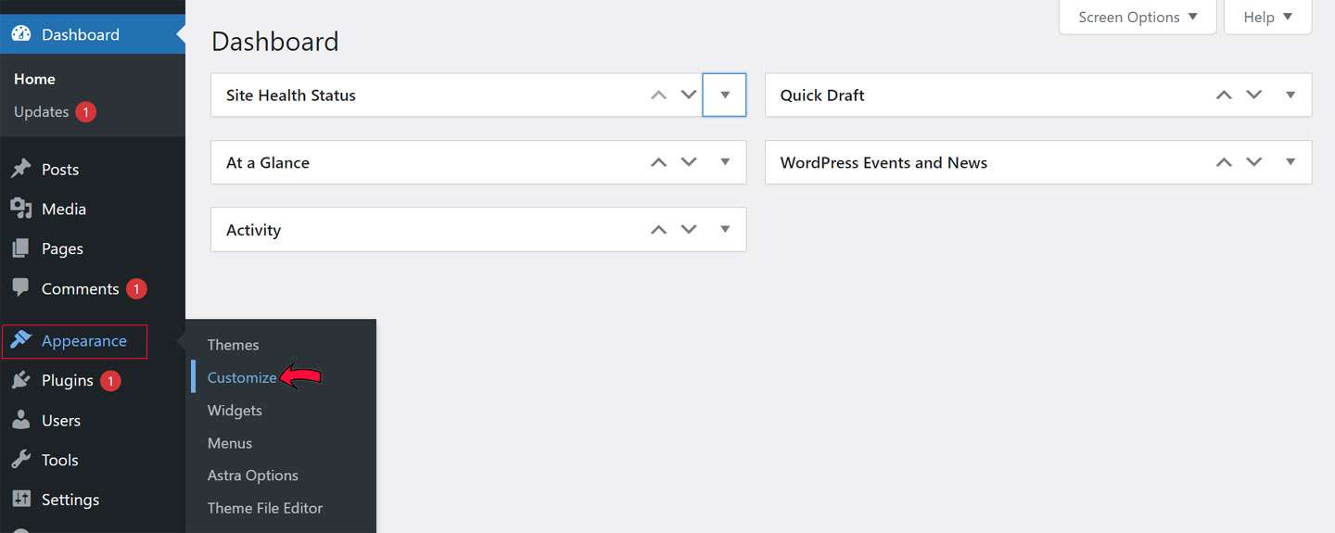The height and width of the screenshot is (533, 1335).
Task: Open the Screen Options dropdown
Action: pos(1138,17)
